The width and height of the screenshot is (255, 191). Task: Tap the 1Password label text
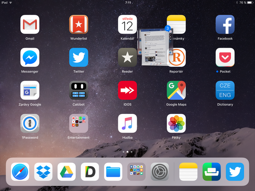click(x=30, y=138)
